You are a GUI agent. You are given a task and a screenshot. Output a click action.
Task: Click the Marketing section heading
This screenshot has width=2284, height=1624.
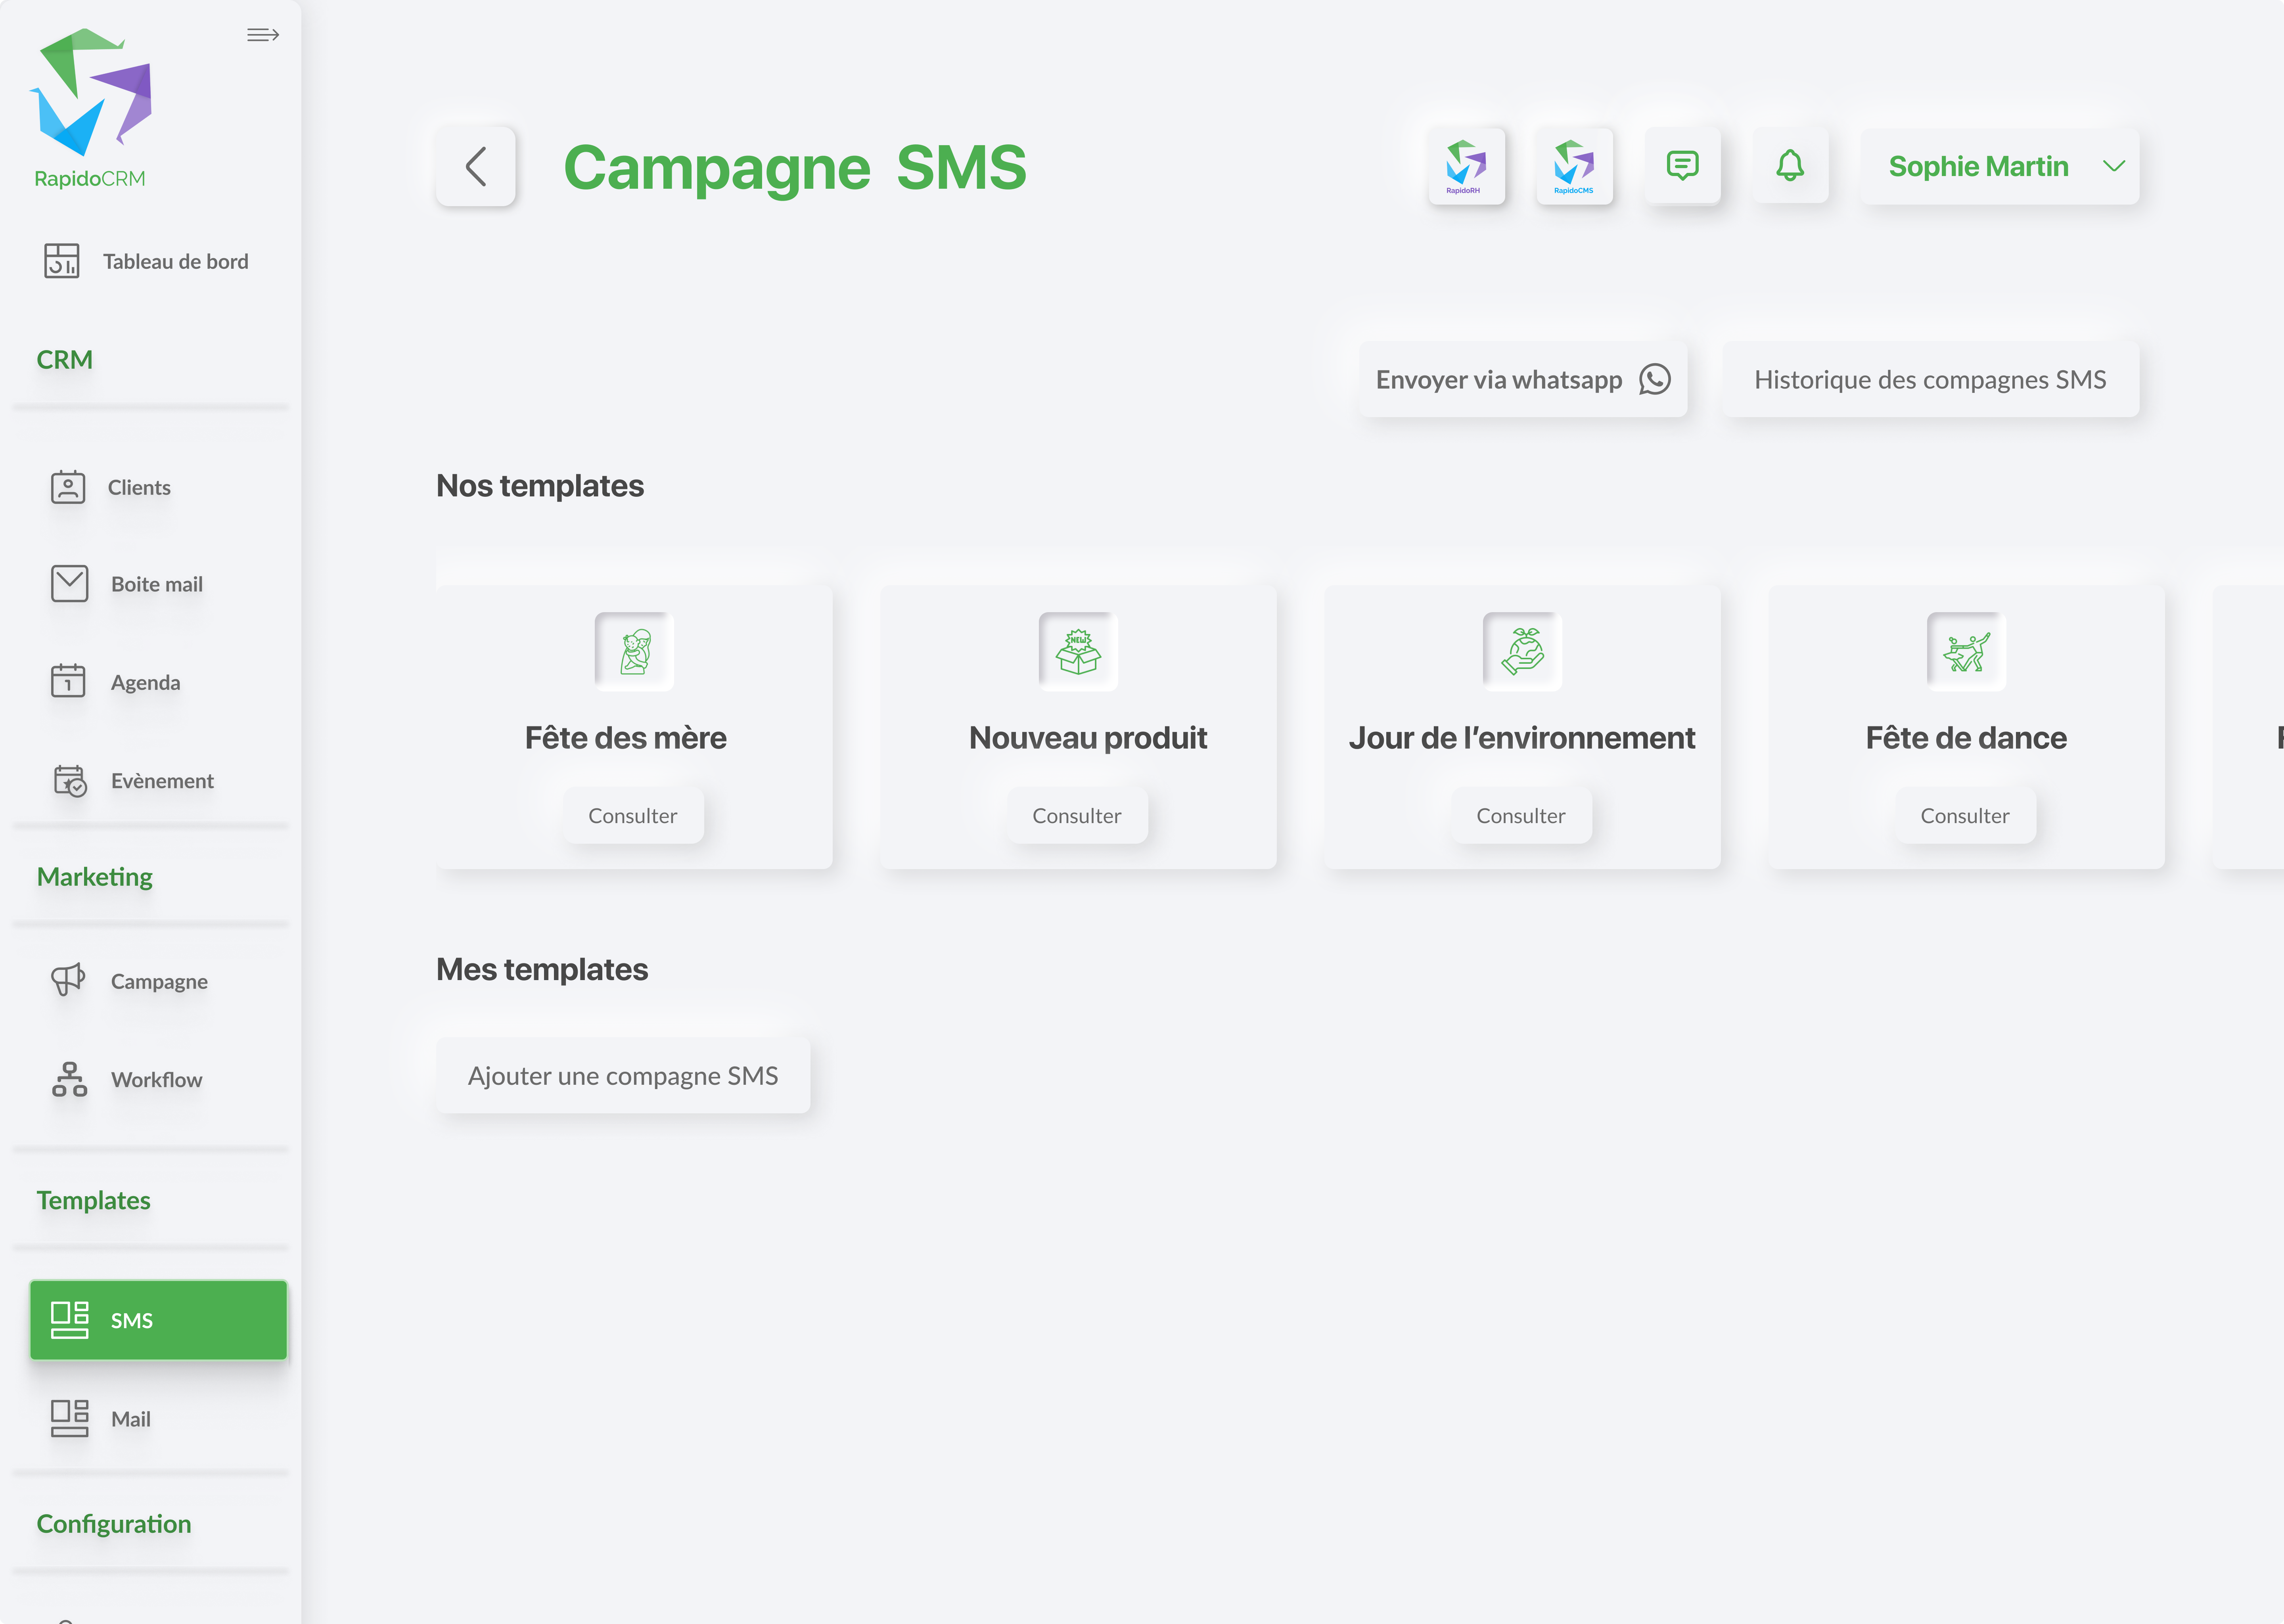pyautogui.click(x=95, y=877)
